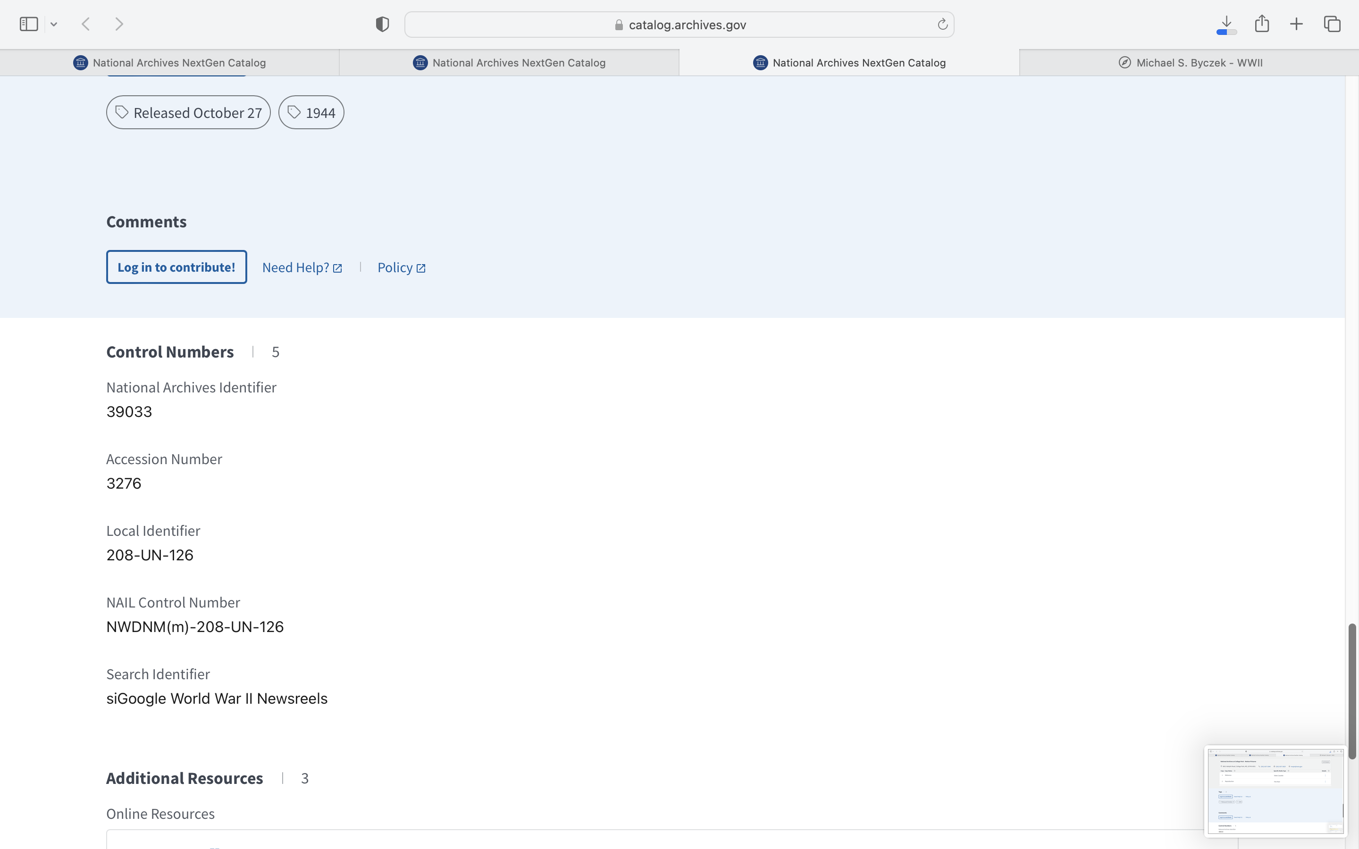1359x849 pixels.
Task: Open sidebar options dropdown chevron
Action: coord(54,24)
